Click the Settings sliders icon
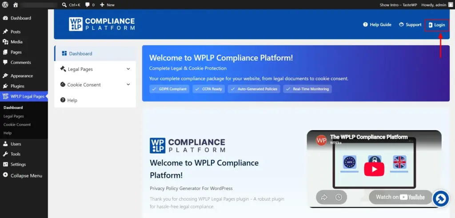The height and width of the screenshot is (218, 455). click(x=5, y=164)
